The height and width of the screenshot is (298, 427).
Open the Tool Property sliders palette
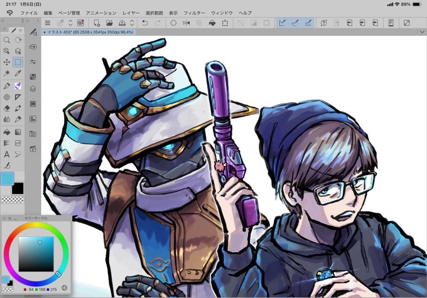coord(33,61)
